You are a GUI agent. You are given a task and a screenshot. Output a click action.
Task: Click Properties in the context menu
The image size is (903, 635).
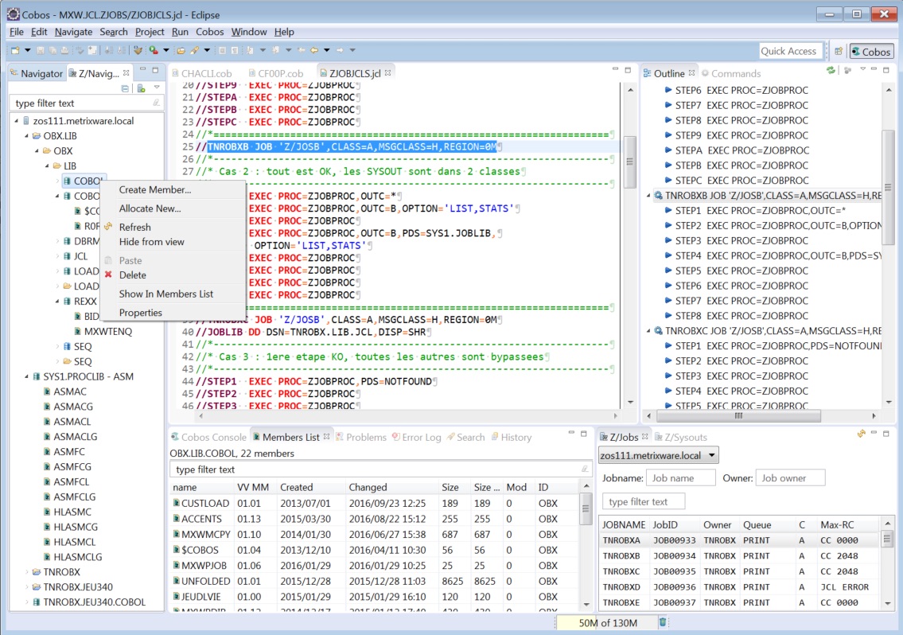pos(173,312)
